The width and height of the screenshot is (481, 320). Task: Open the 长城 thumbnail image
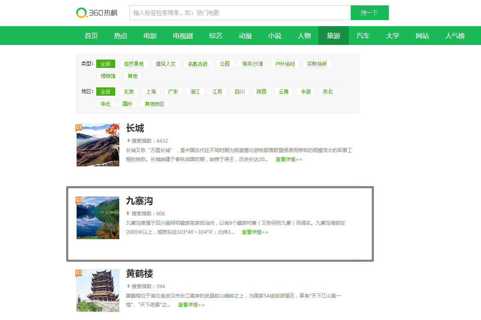pyautogui.click(x=98, y=145)
